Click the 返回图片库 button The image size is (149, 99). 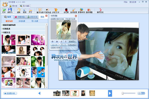tap(10, 93)
